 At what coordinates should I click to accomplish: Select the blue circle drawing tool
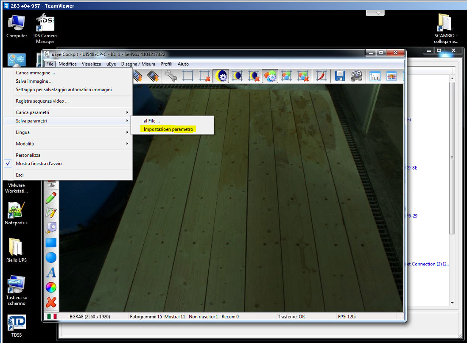tap(51, 257)
